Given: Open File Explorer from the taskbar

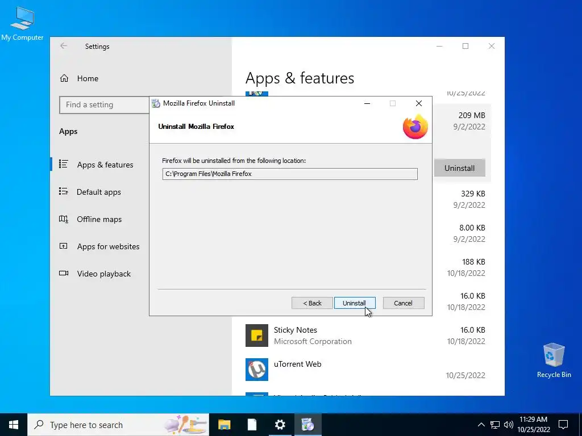Looking at the screenshot, I should coord(224,425).
